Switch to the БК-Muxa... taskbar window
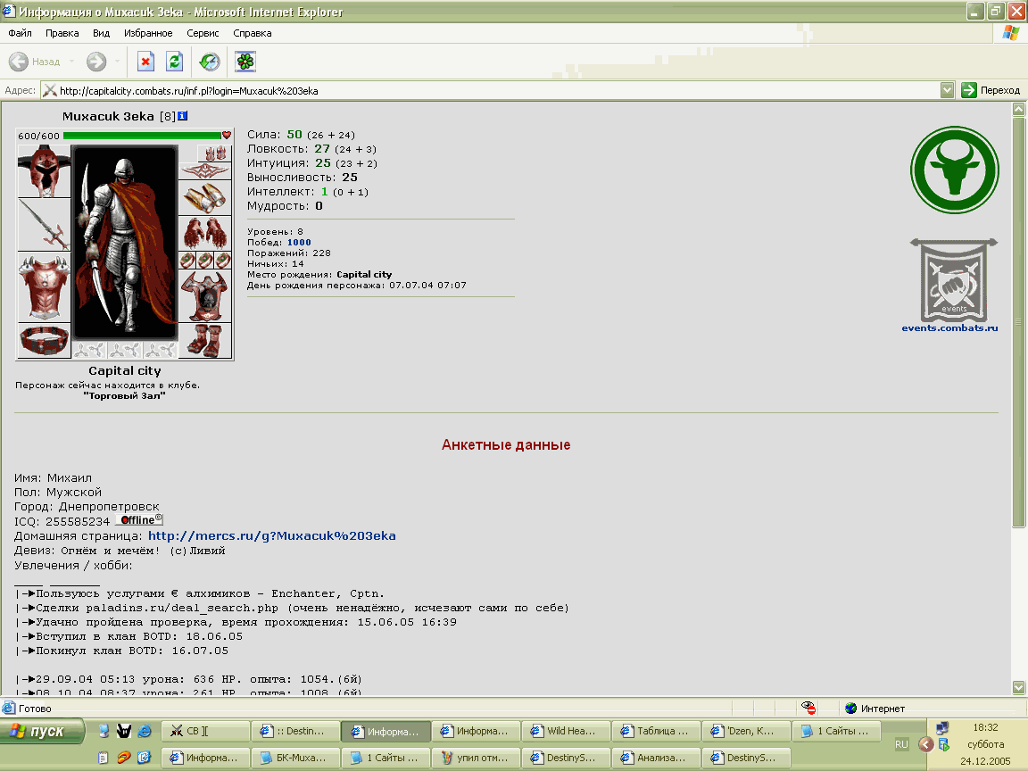 295,758
